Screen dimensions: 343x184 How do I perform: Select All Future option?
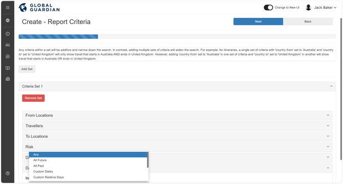[88, 160]
